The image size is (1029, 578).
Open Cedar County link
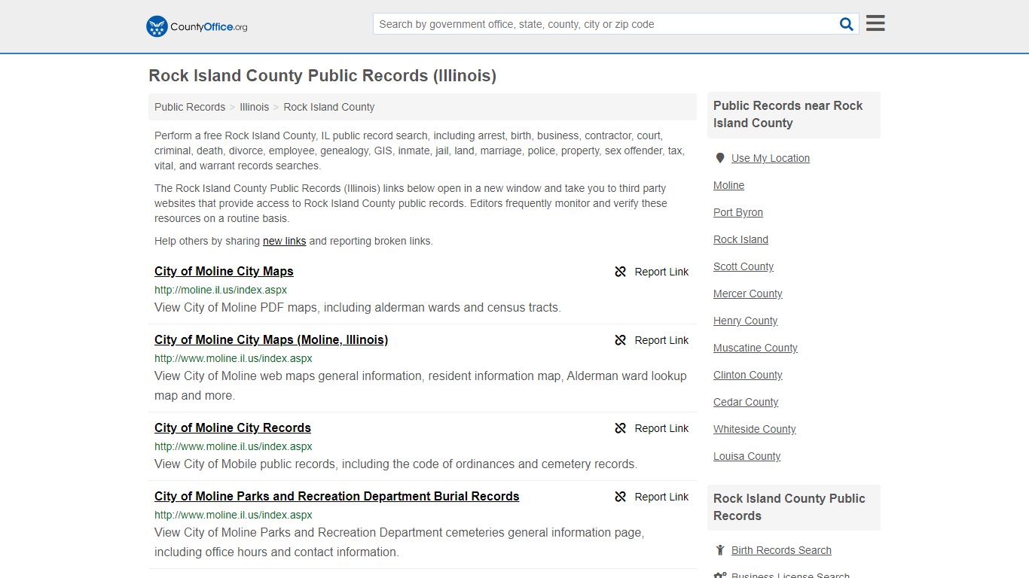(x=746, y=402)
